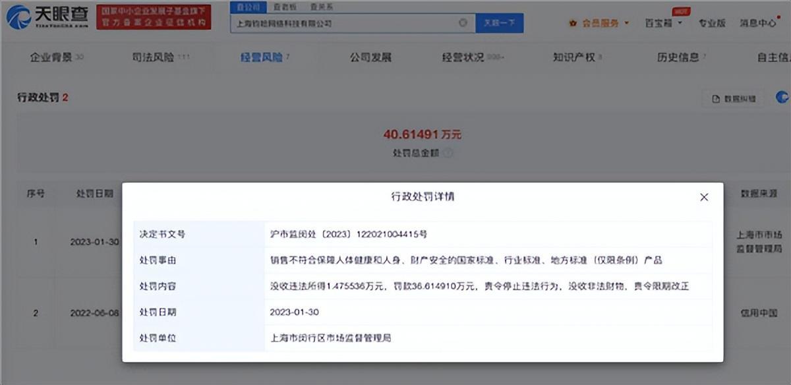Click the 序号 column header

point(36,194)
